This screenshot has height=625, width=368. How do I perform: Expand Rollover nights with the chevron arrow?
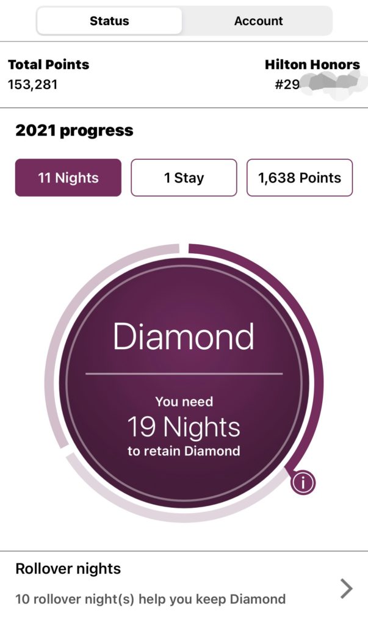click(x=346, y=588)
